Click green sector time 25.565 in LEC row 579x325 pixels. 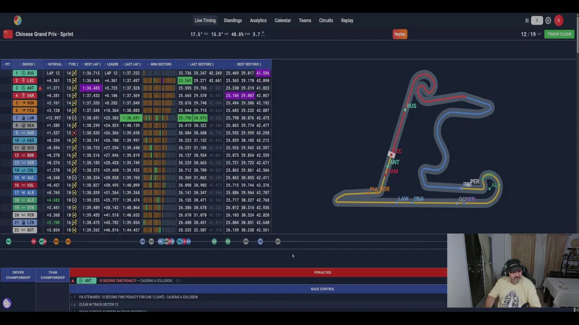coord(185,80)
